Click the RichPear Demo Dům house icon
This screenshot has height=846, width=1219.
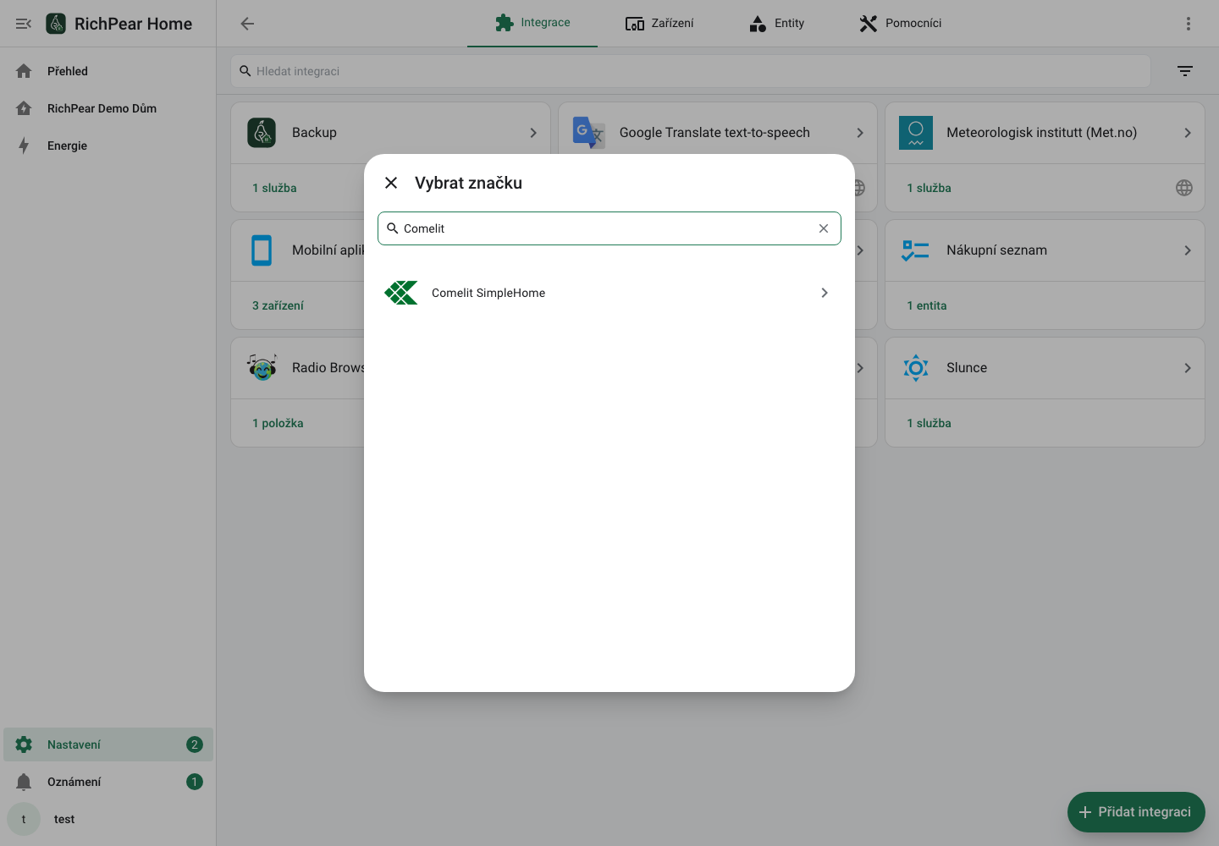[24, 108]
